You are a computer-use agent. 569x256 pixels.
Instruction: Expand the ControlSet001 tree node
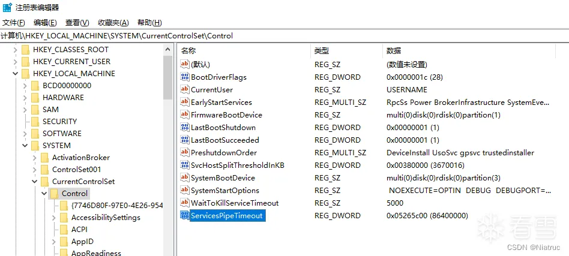click(34, 169)
